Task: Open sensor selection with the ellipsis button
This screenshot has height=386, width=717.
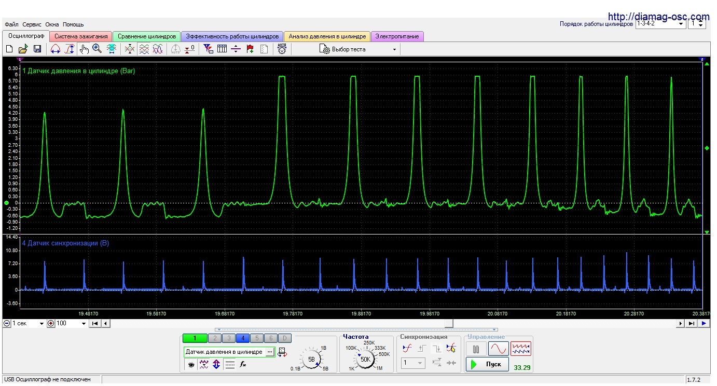Action: click(x=270, y=352)
